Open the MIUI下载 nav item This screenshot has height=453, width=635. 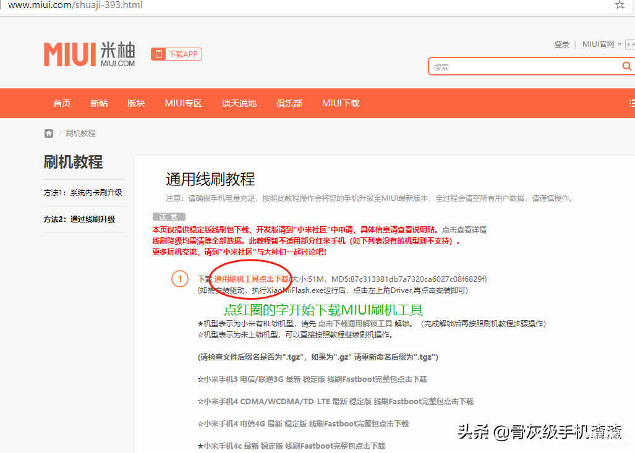point(341,103)
